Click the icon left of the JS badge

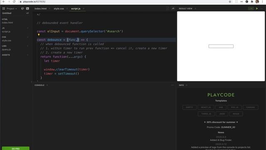pos(168,8)
